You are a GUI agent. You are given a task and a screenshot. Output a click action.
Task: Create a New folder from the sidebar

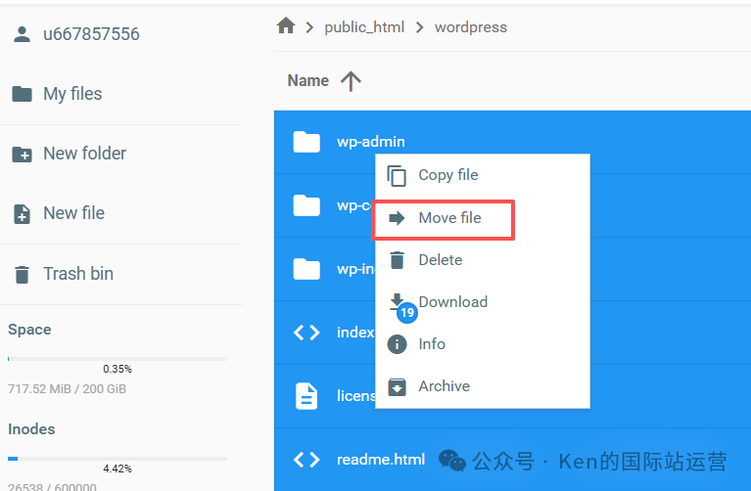[x=85, y=154]
